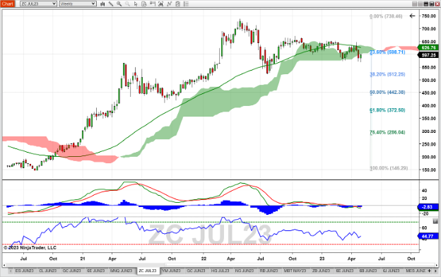Maximize the chart window
Viewport: 441px width, 277px height.
[432, 4]
